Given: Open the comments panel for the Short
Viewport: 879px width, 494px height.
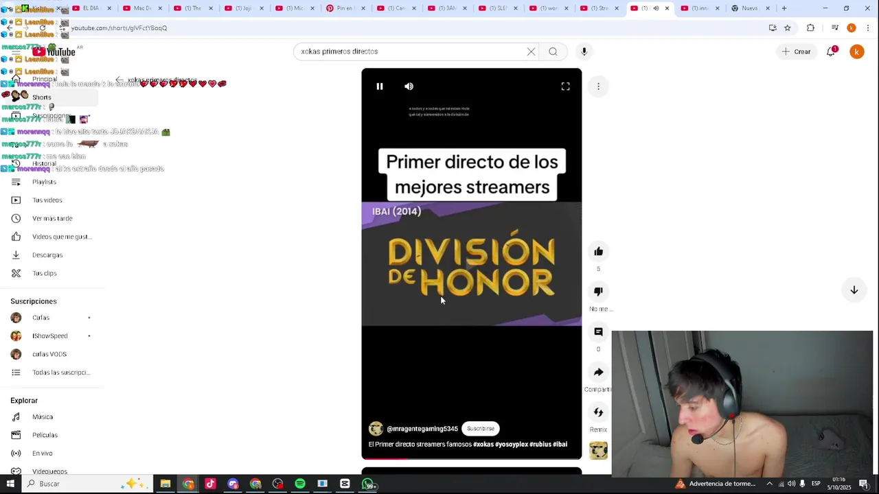Looking at the screenshot, I should tap(598, 332).
